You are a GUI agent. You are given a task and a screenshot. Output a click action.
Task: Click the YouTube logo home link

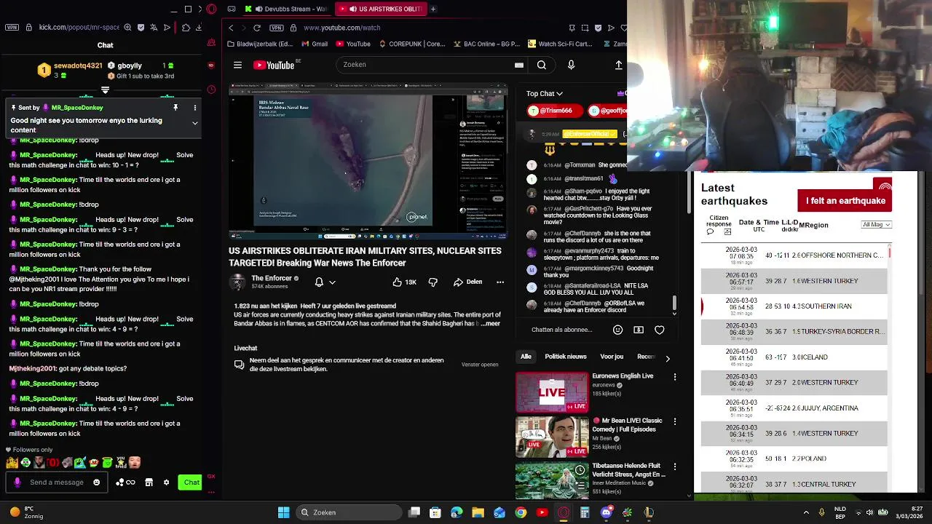(x=274, y=65)
